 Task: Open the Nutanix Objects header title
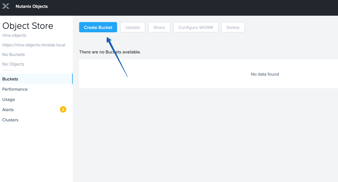[32, 6]
